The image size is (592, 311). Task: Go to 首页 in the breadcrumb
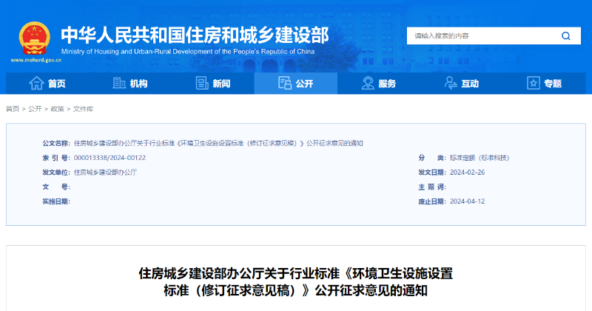(13, 109)
